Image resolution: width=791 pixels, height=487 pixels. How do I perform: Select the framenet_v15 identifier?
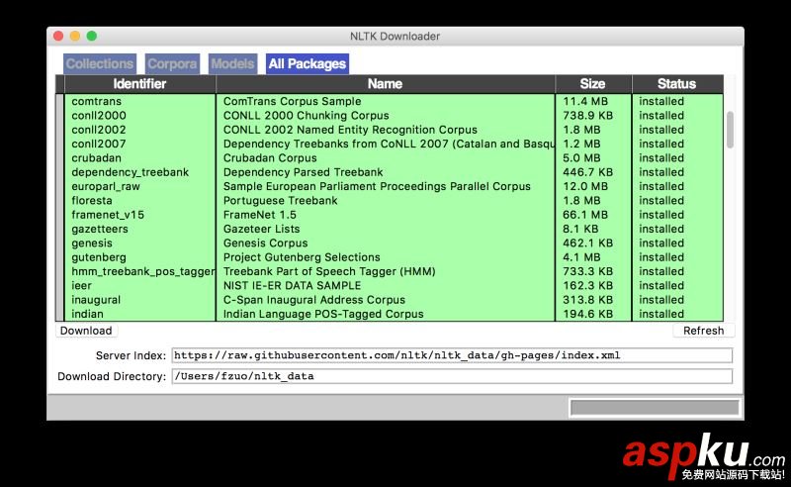pyautogui.click(x=108, y=215)
